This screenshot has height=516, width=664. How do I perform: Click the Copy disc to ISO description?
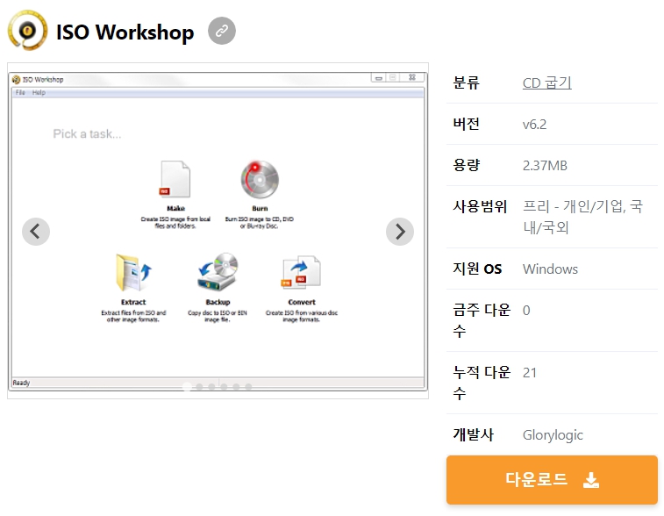218,316
